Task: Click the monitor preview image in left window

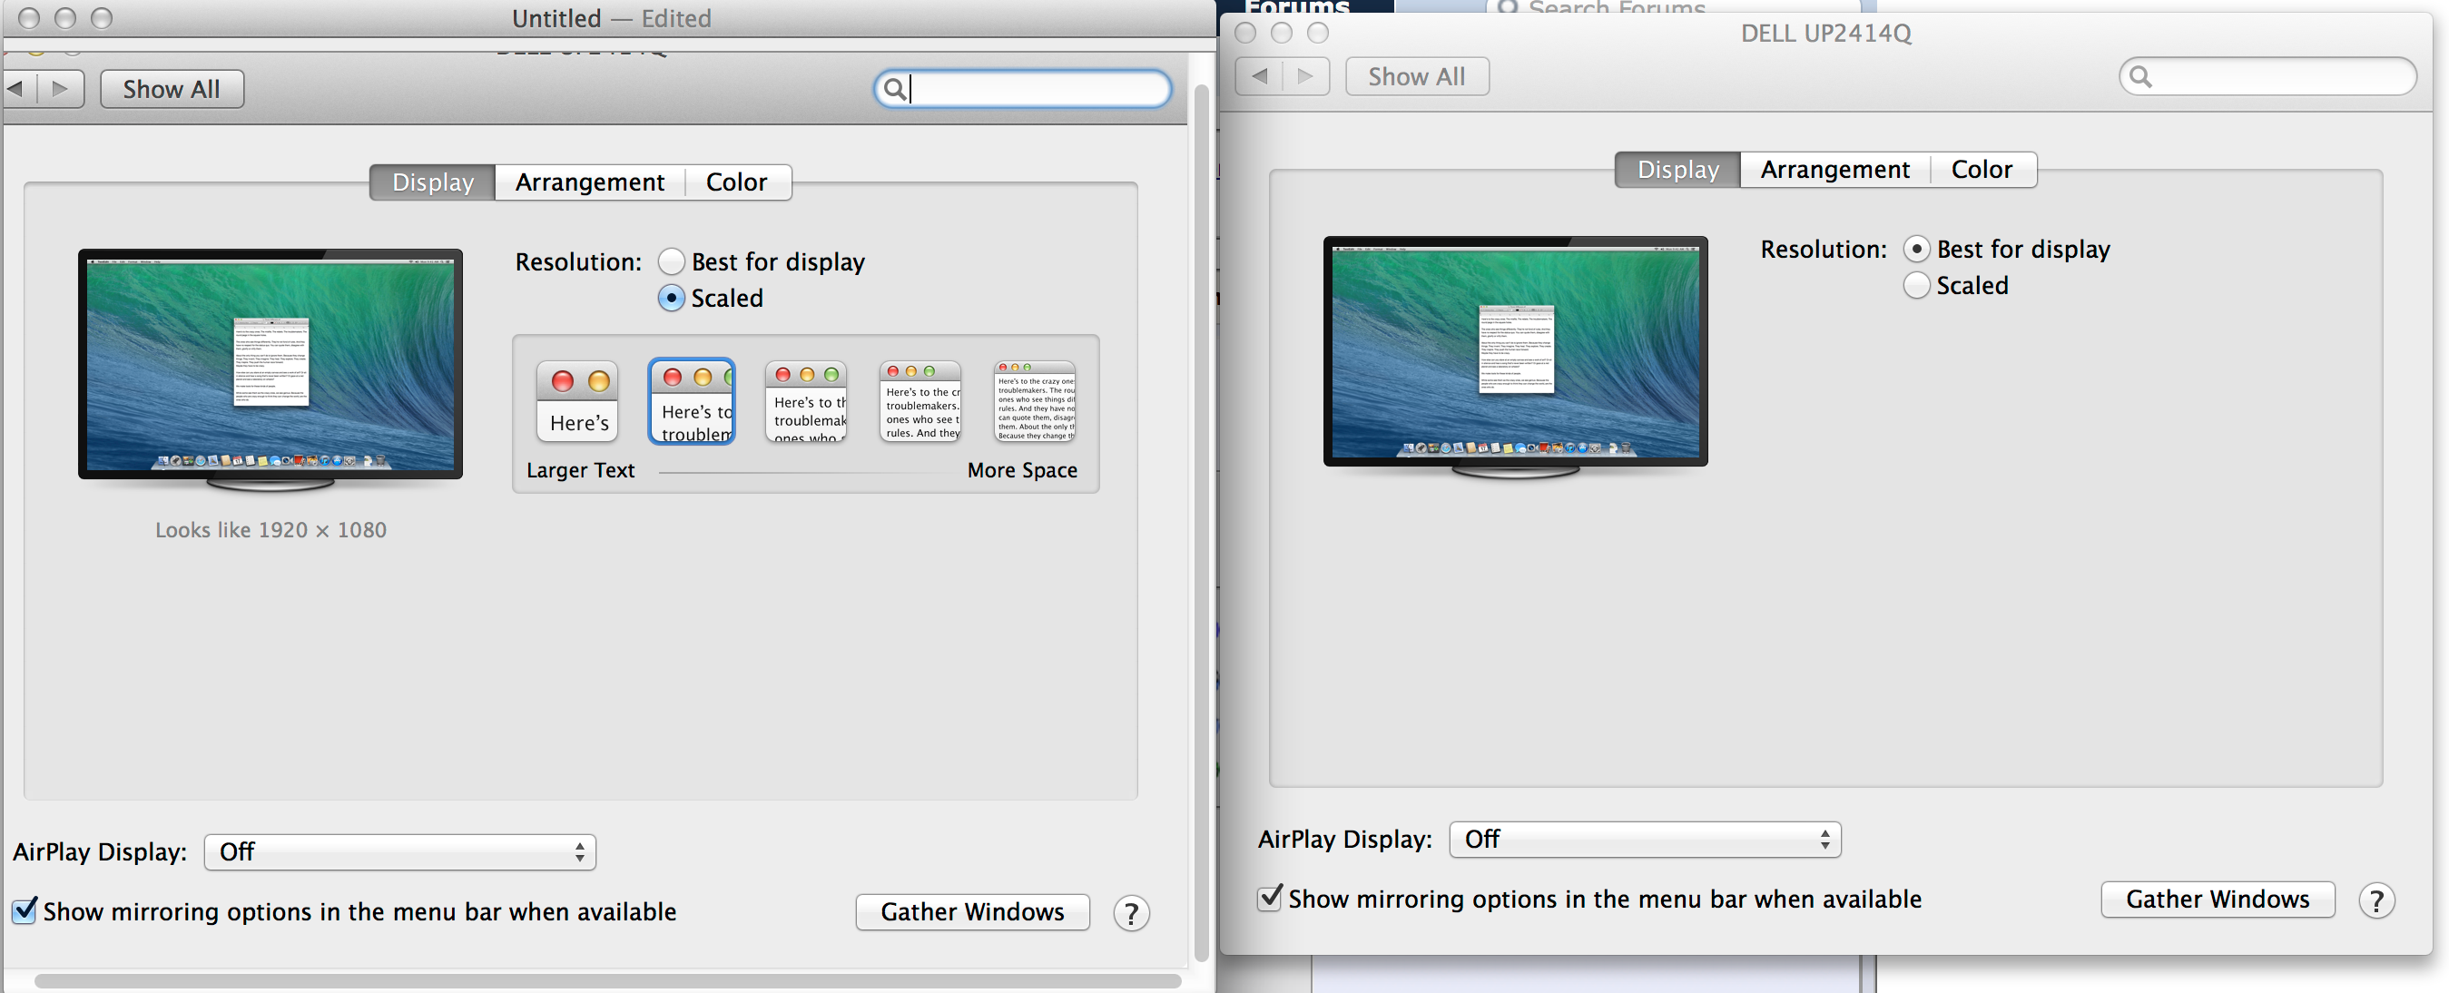Action: (x=270, y=369)
